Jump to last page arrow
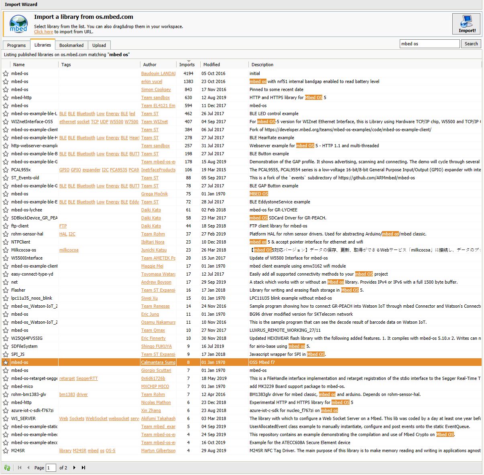The height and width of the screenshot is (475, 484). pos(83,467)
